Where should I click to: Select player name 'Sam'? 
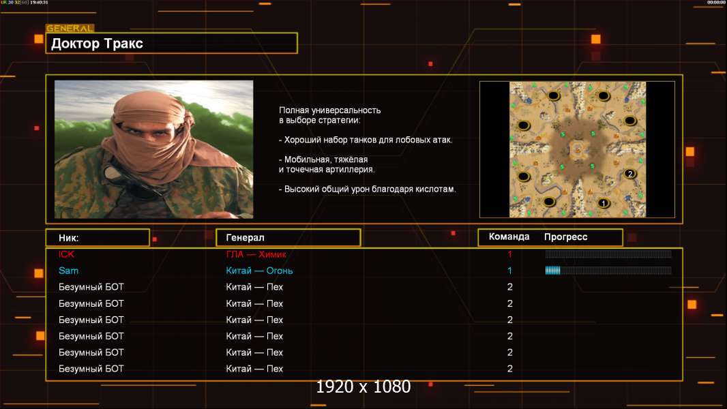(68, 271)
